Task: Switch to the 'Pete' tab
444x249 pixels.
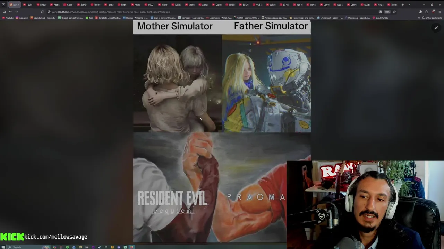Action: click(x=55, y=4)
